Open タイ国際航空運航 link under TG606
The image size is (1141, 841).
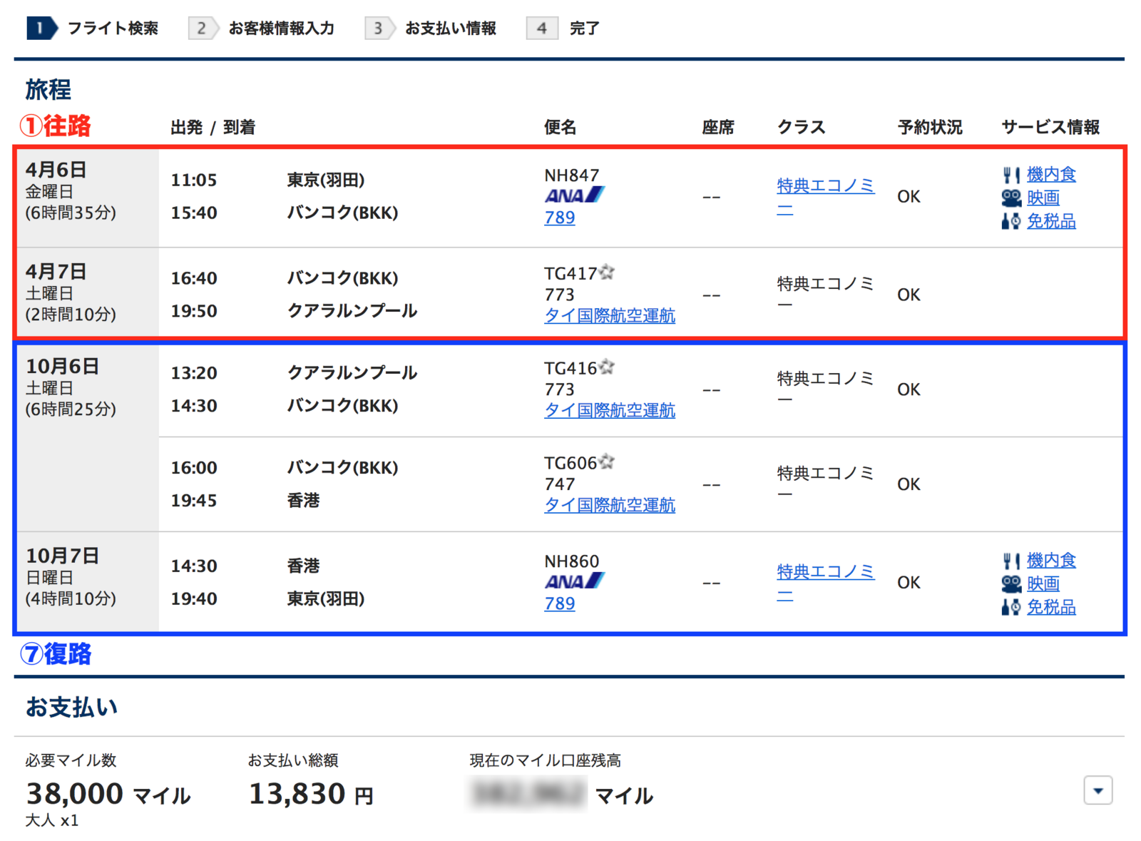[610, 505]
